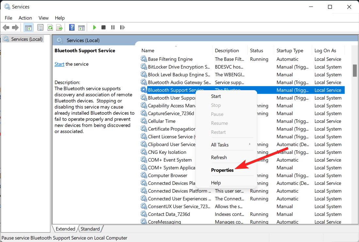Sort by the Startup Type column header
Screen dimensions: 359x242
coord(289,51)
